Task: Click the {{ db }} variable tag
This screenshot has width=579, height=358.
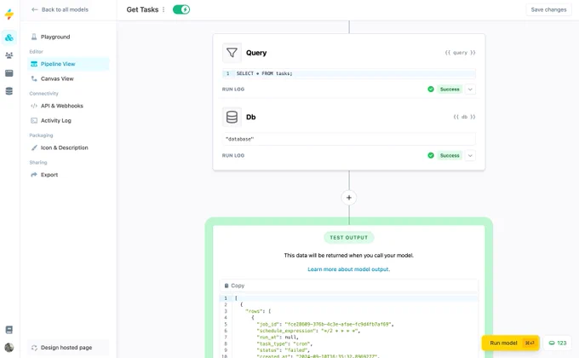Action: pyautogui.click(x=464, y=117)
